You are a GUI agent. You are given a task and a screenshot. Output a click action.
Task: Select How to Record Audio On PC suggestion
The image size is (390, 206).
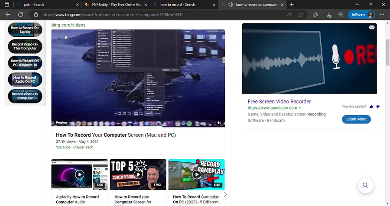25,80
